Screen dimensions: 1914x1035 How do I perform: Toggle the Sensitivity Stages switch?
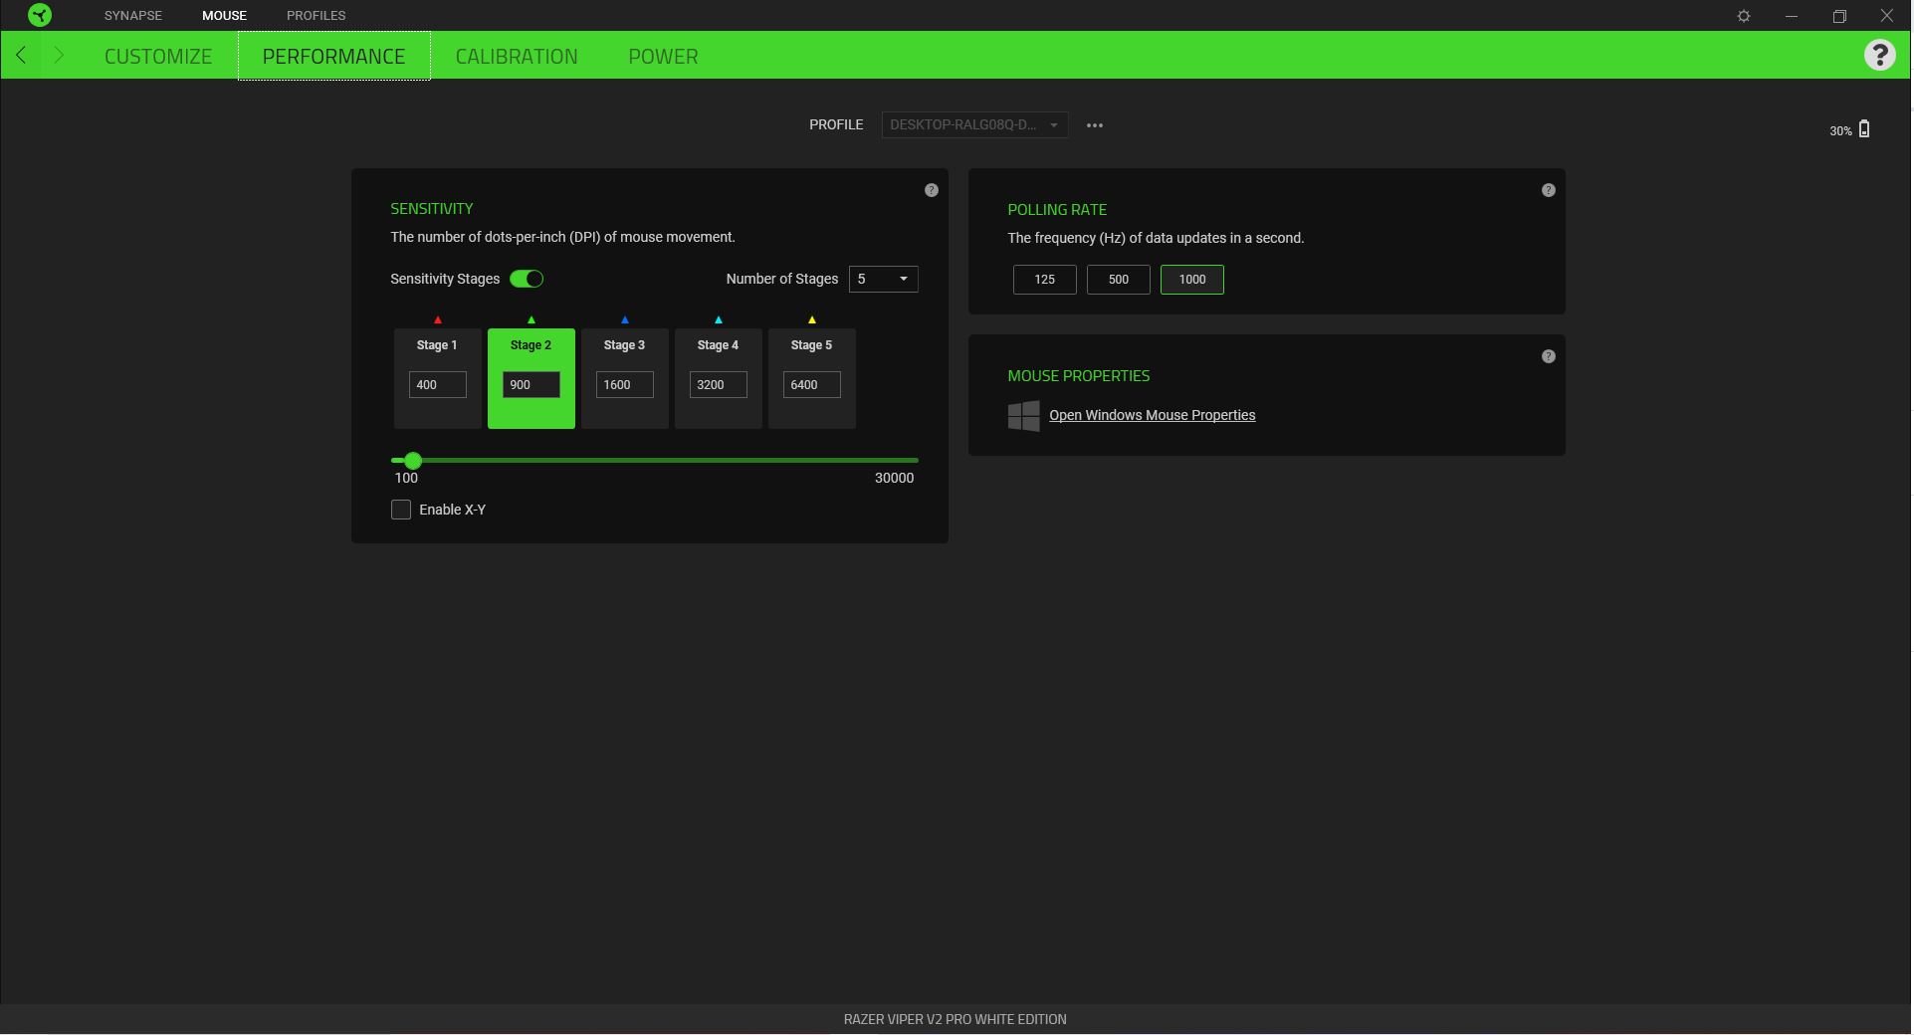[527, 279]
